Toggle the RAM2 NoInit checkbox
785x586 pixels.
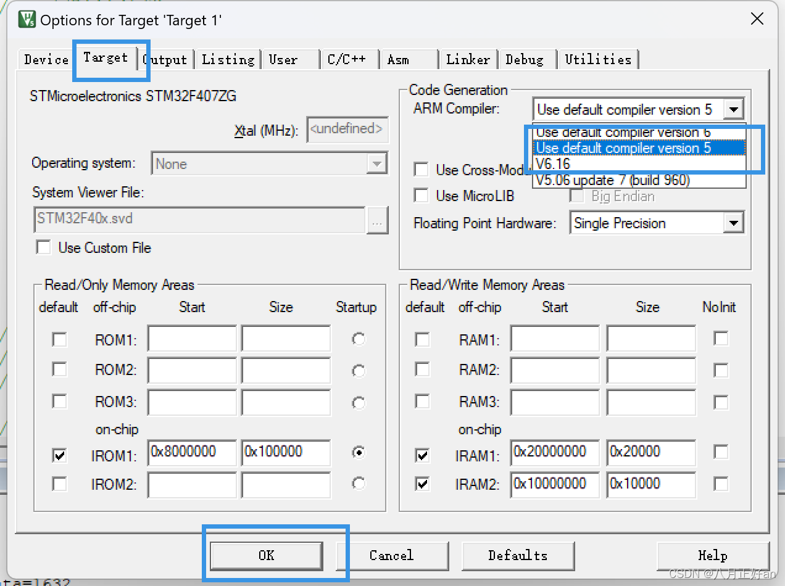(x=721, y=369)
